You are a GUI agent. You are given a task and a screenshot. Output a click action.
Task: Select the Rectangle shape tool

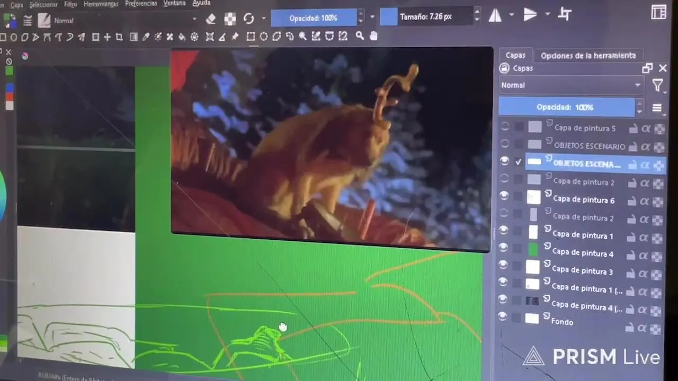[3, 37]
